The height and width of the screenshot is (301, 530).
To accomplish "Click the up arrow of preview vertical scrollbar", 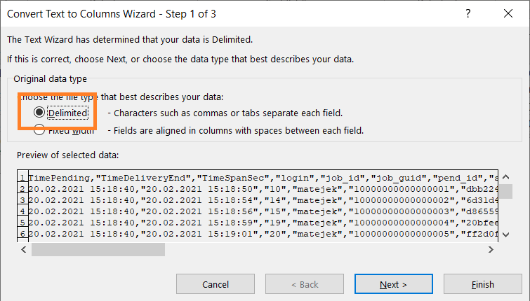I will (x=504, y=176).
